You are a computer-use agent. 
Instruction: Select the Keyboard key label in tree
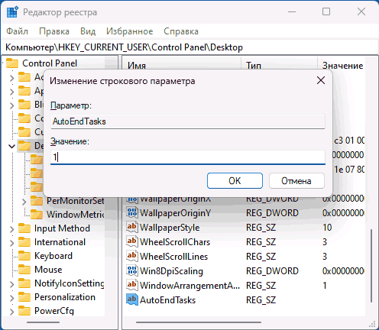tap(53, 256)
